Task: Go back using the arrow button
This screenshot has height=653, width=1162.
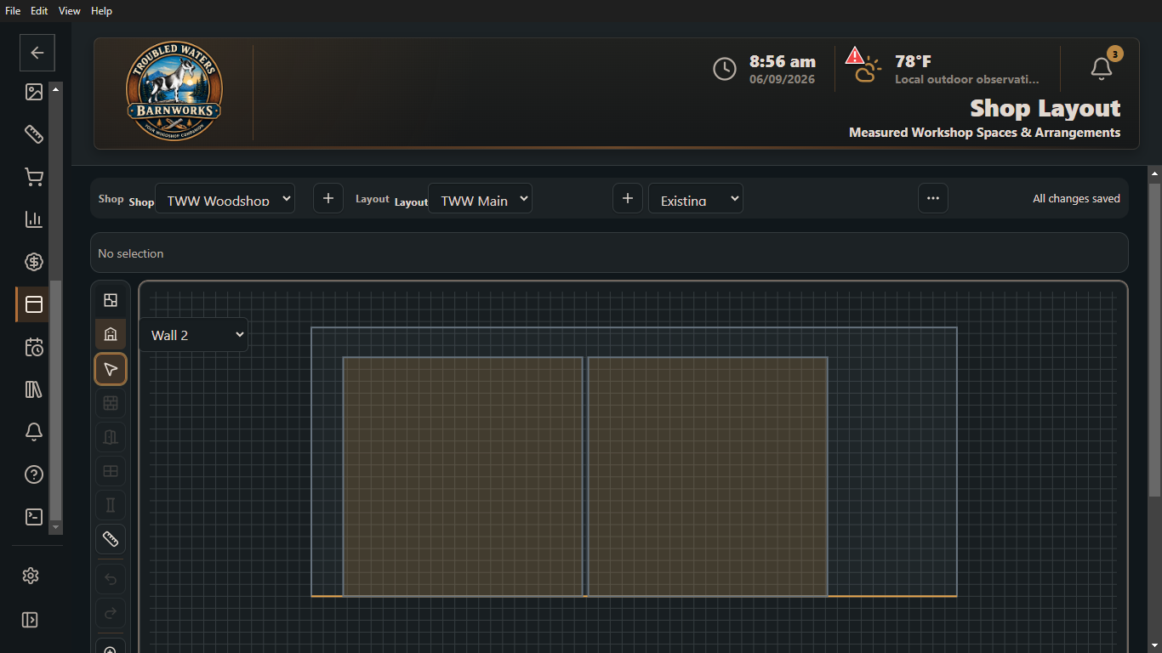Action: tap(37, 53)
